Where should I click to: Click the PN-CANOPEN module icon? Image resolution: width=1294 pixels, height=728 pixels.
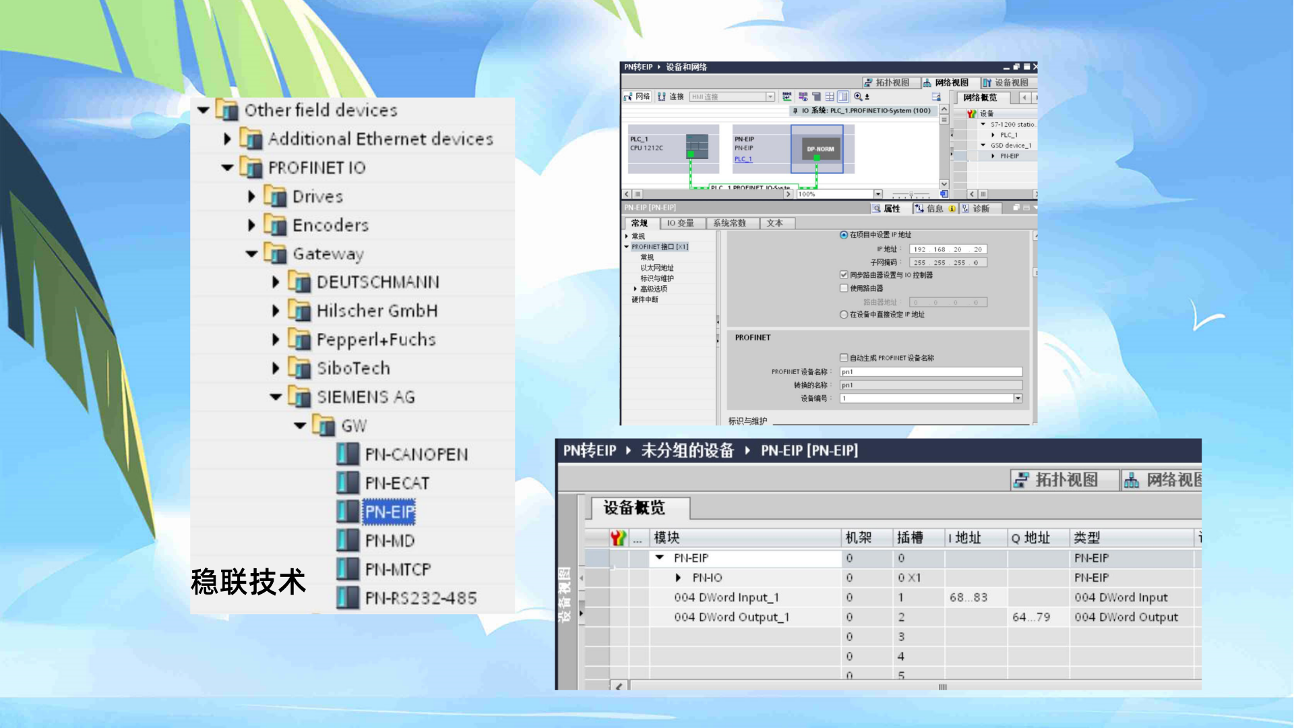pos(348,454)
